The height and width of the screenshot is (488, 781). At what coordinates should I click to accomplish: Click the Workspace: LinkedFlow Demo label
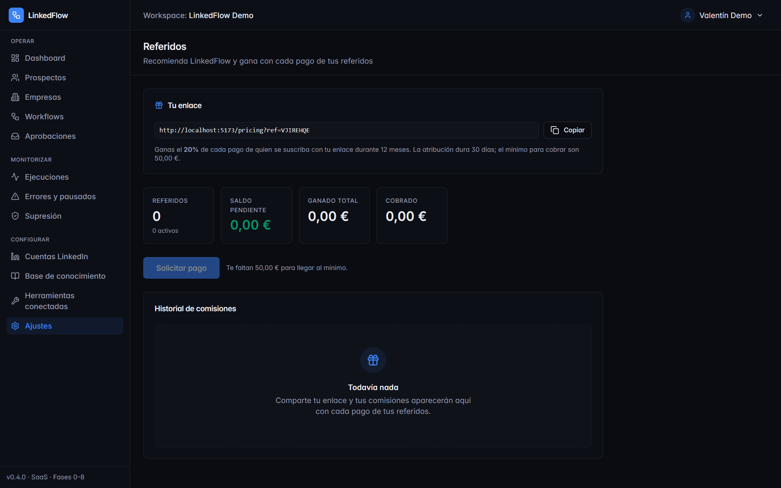point(198,15)
